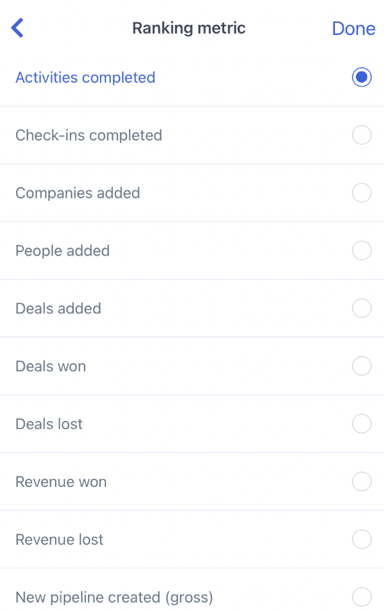Select the Activities completed radio button
Viewport: 384px width, 612px height.
[x=361, y=77]
